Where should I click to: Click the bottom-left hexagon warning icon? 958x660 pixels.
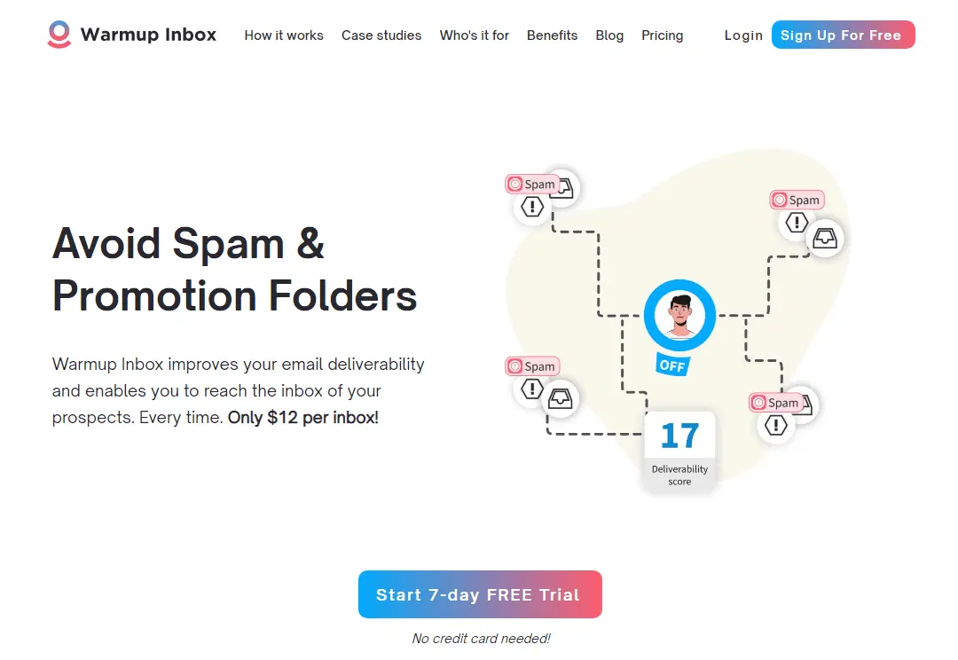[531, 389]
